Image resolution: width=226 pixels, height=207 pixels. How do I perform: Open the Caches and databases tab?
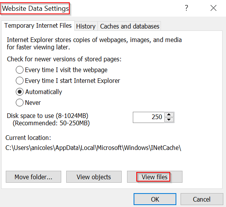[x=130, y=26]
